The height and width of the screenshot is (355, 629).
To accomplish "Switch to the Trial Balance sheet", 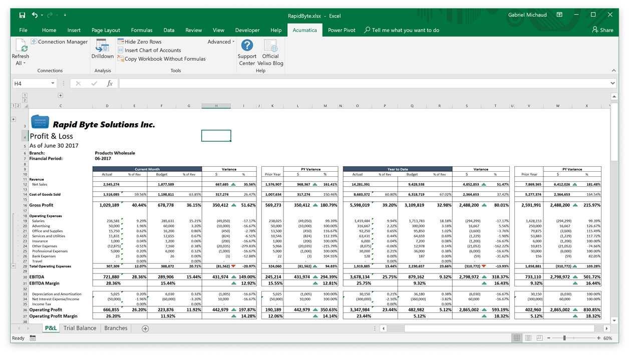I will [x=80, y=328].
